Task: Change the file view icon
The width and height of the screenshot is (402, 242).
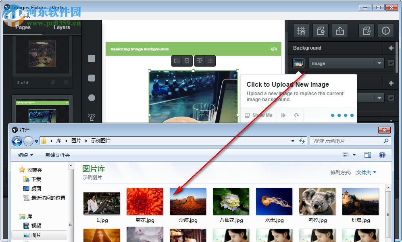Action: click(346, 155)
